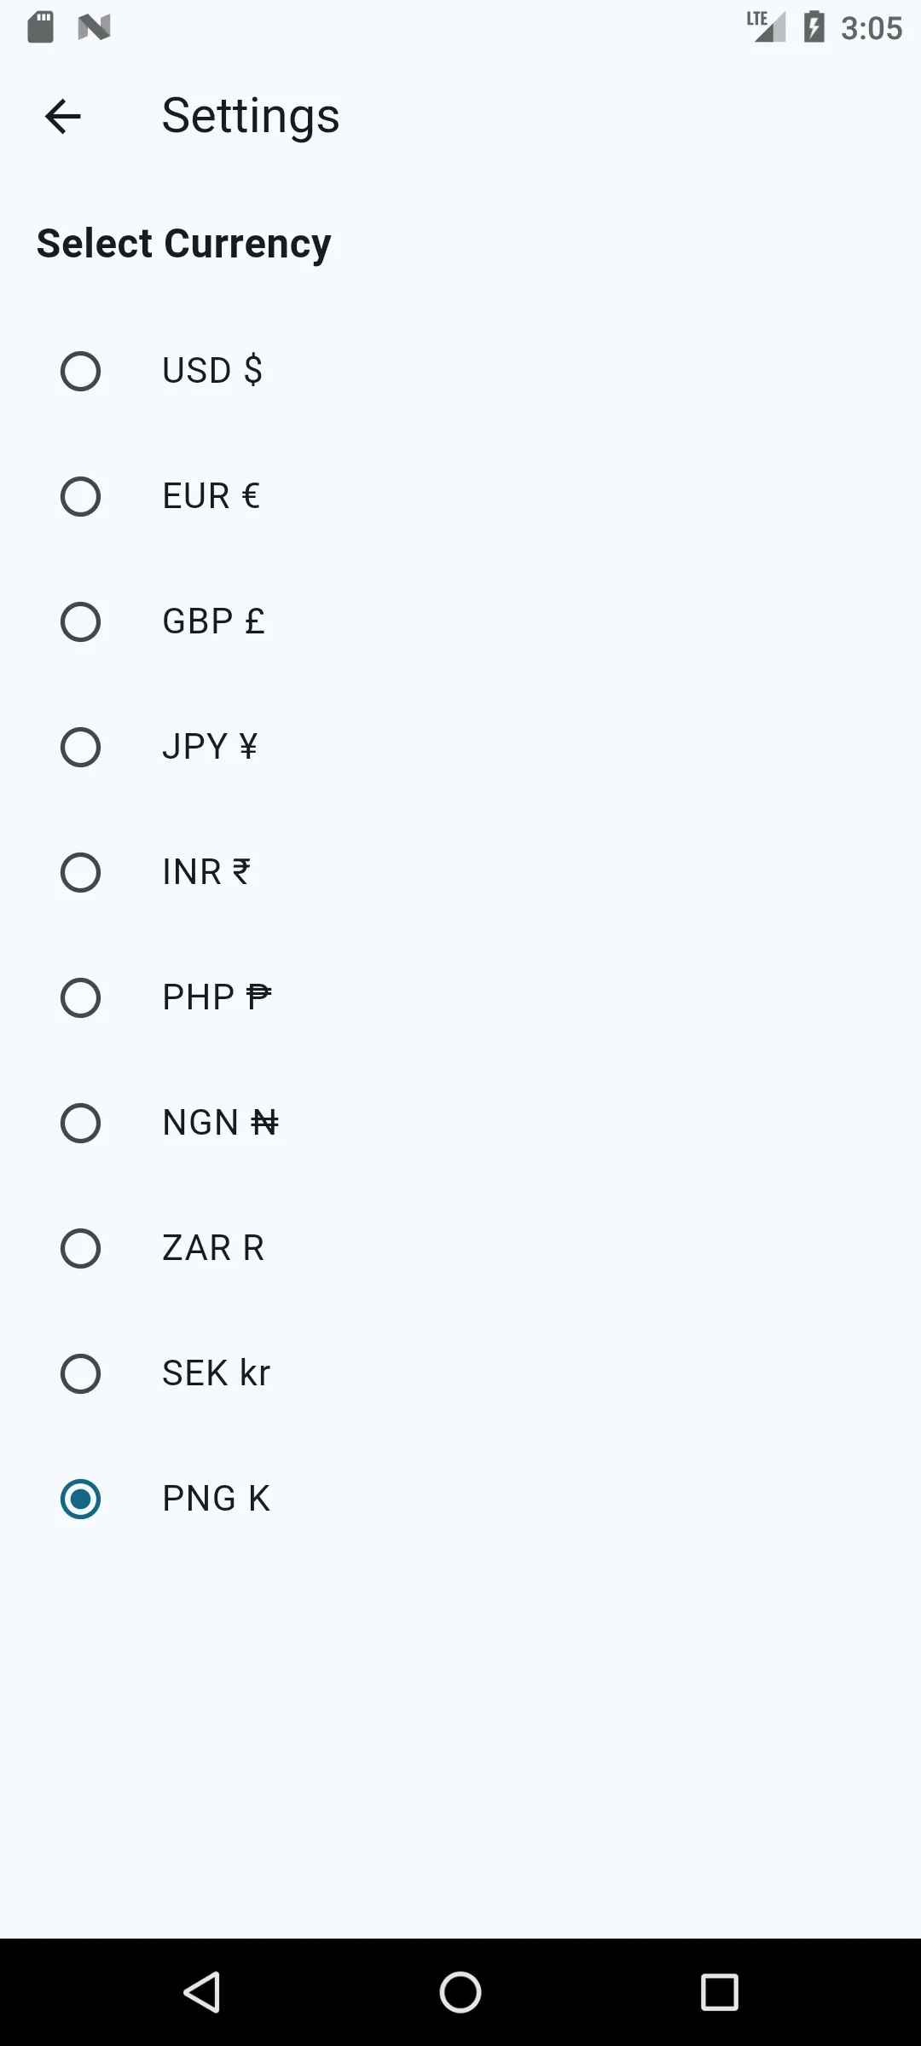
Task: Select PHP ₱ radio button
Action: 81,997
